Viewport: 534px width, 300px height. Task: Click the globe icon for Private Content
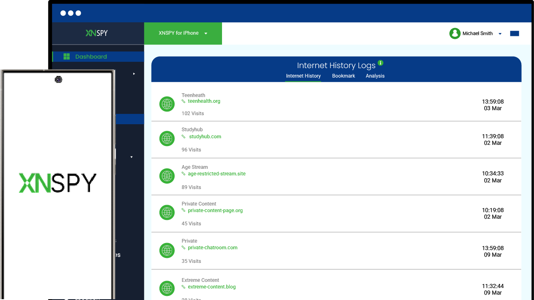pos(167,213)
